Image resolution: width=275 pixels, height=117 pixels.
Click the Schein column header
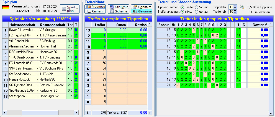coord(164,25)
